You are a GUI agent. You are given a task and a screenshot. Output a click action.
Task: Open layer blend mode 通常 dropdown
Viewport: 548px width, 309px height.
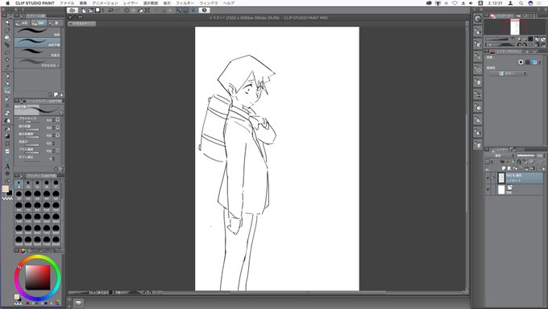500,156
